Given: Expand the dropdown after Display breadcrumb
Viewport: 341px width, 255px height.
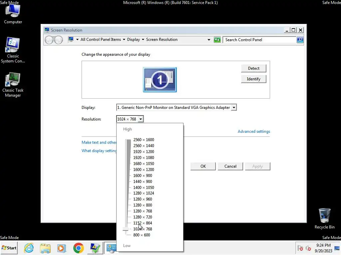Looking at the screenshot, I should (143, 40).
